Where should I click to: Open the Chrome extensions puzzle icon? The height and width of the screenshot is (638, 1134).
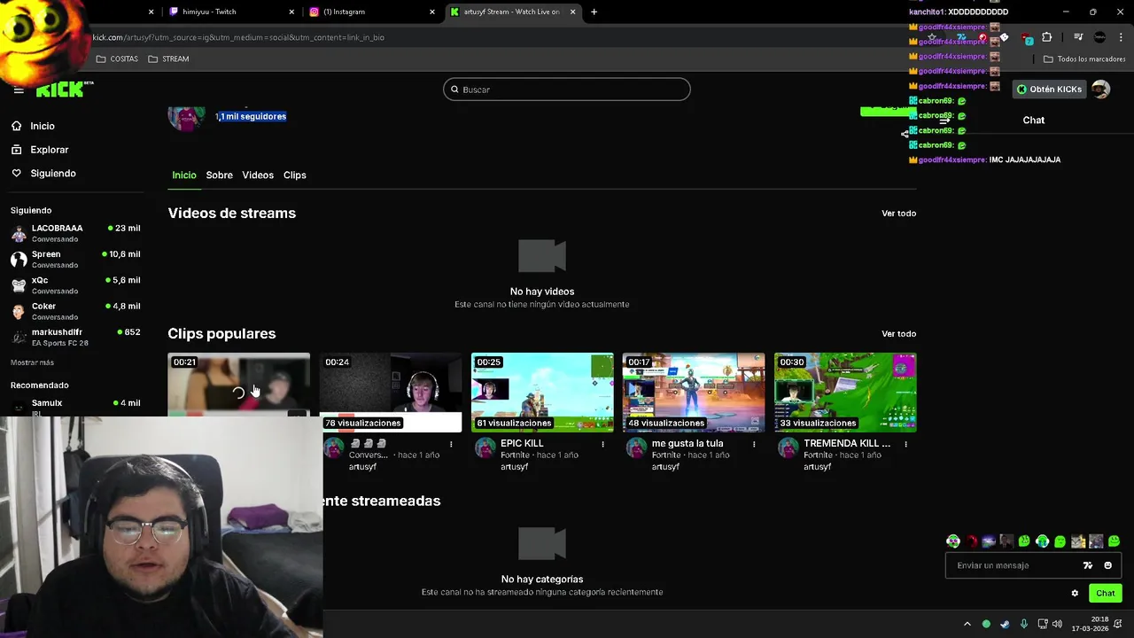(1046, 37)
